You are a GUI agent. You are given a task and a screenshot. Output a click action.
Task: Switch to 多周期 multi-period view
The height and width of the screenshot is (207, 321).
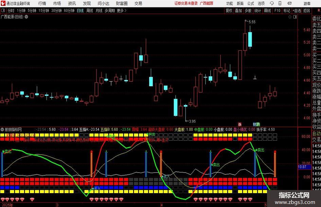point(110,11)
